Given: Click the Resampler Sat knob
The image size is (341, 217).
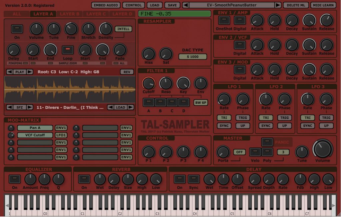Looking at the screenshot, I should 166,54.
